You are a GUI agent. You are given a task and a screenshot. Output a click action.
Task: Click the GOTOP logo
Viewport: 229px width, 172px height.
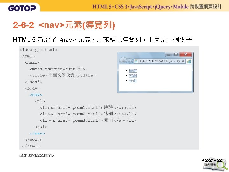click(x=22, y=8)
